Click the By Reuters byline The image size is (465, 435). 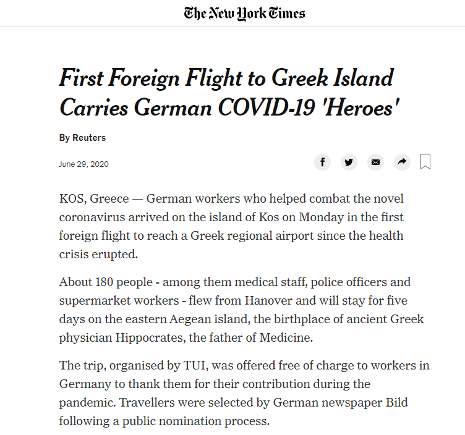(82, 138)
